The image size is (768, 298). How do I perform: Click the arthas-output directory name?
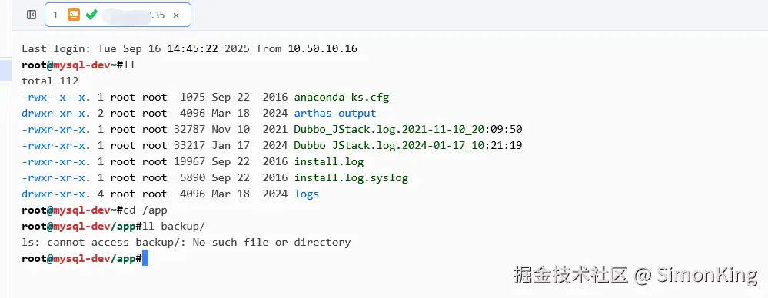click(335, 114)
